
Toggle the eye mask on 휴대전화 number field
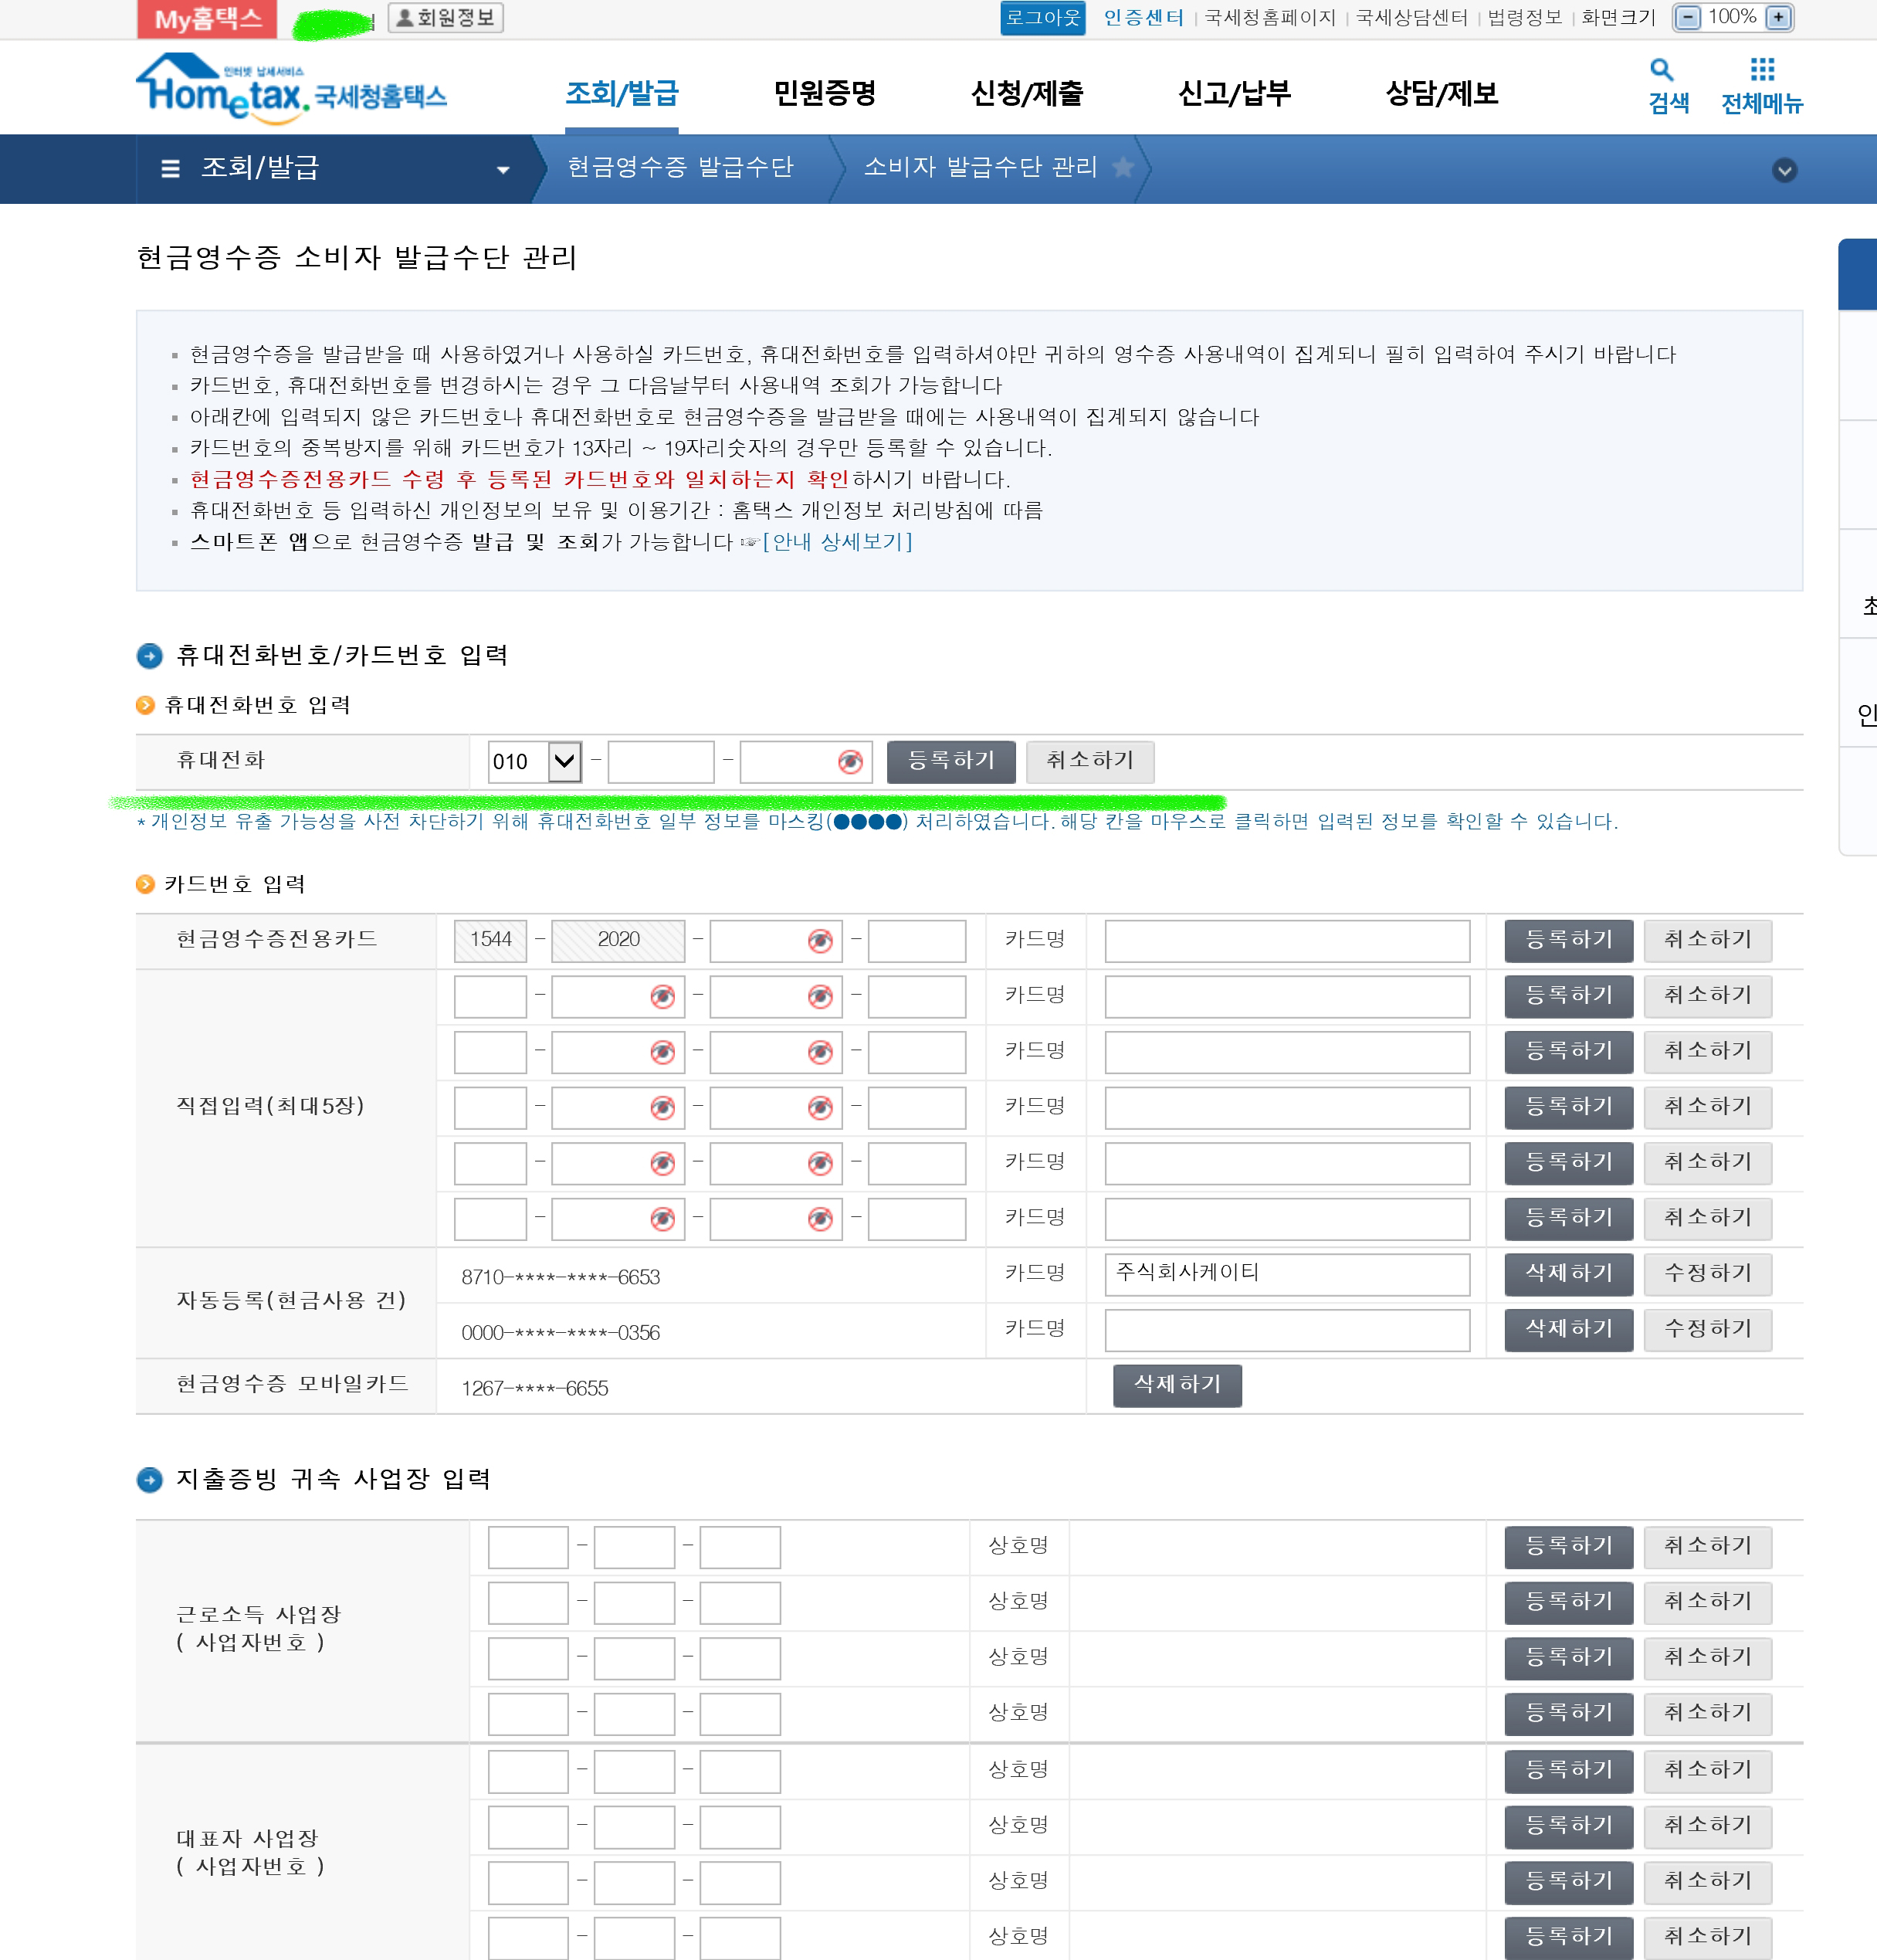point(849,762)
